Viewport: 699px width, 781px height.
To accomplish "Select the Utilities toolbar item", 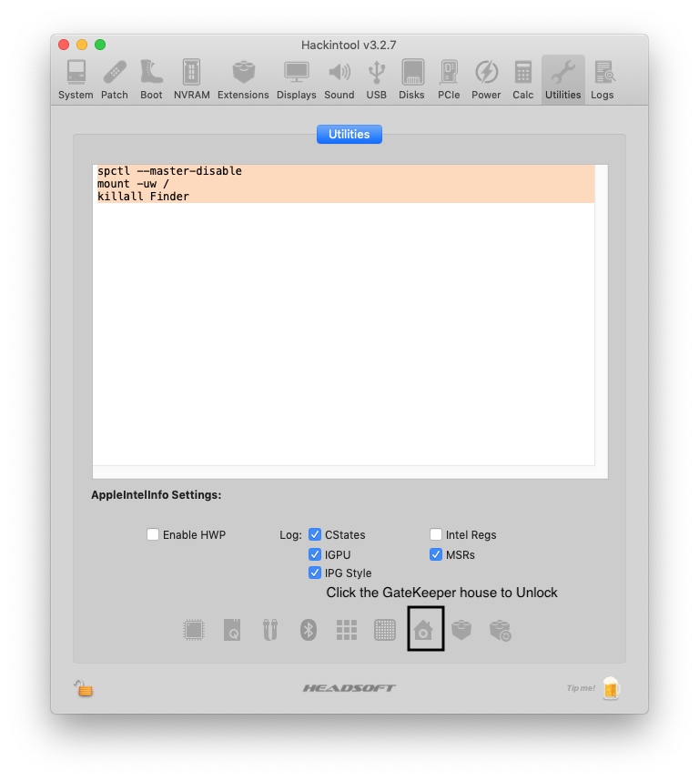I will pos(563,80).
